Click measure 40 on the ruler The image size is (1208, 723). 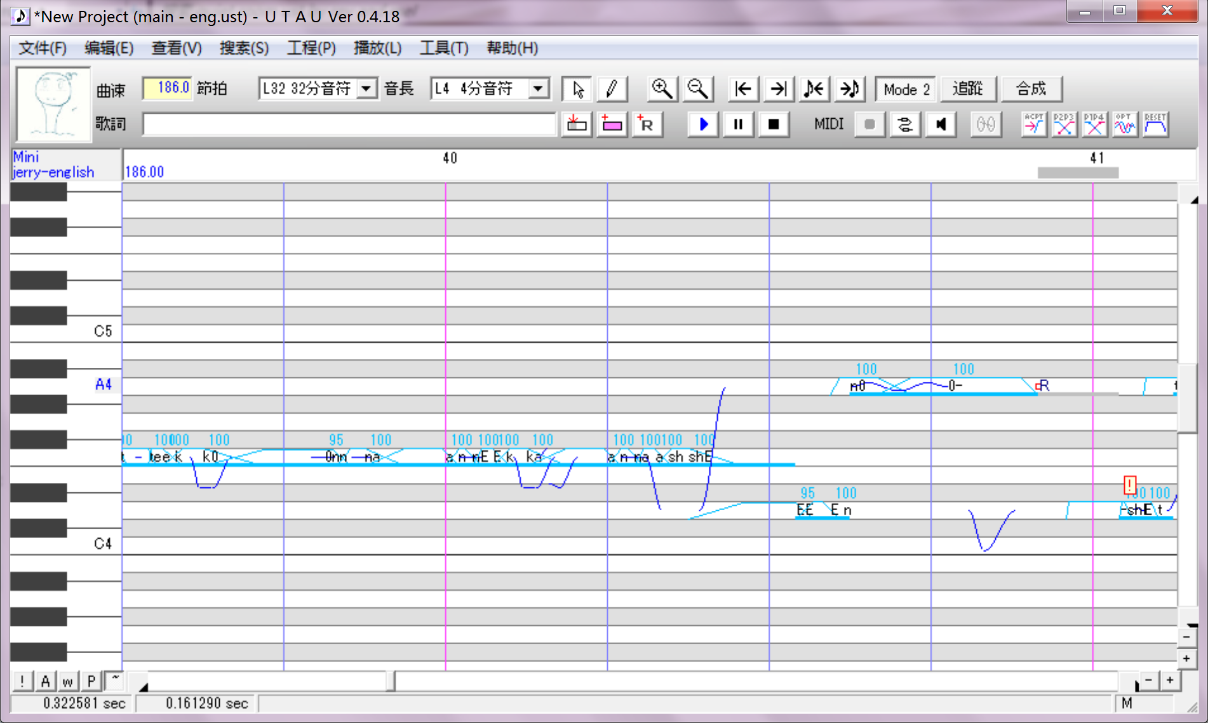point(450,158)
